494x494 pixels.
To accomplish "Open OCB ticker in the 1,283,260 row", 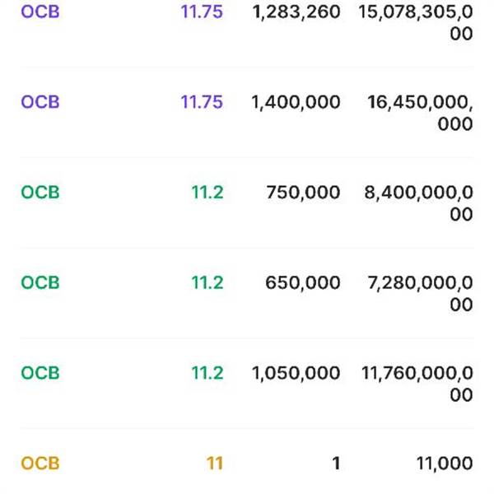I will tap(40, 12).
